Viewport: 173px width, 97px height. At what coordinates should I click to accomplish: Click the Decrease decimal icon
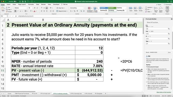(x=84, y=11)
